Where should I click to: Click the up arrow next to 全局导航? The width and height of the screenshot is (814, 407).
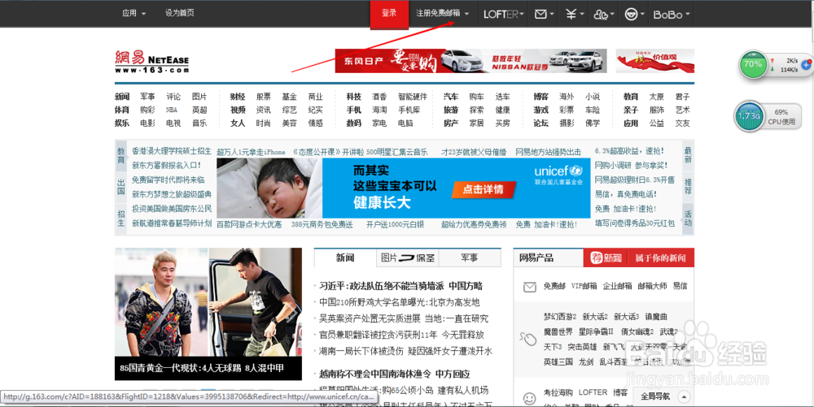(684, 396)
